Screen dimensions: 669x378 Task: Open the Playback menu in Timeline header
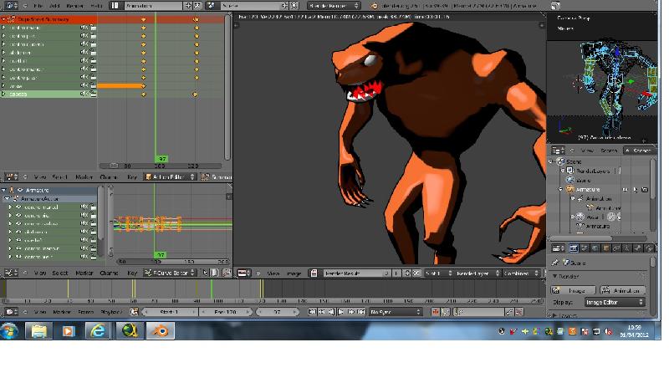tap(111, 312)
